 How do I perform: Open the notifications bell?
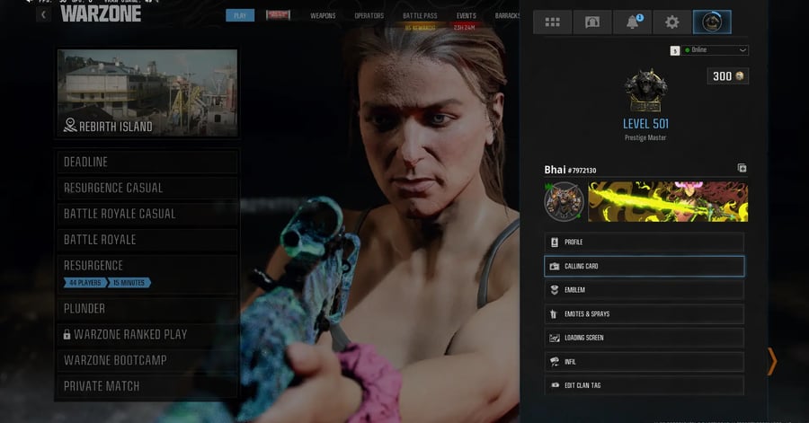(x=632, y=22)
